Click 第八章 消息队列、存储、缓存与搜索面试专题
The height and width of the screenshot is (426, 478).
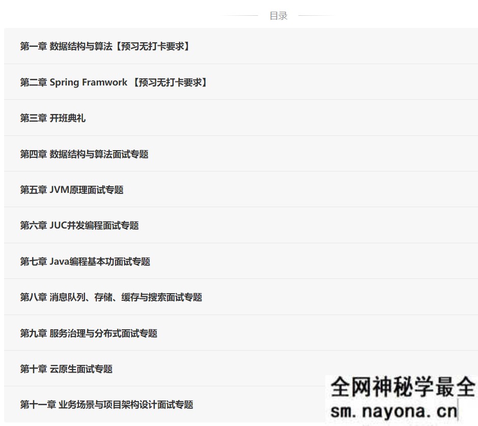241,297
